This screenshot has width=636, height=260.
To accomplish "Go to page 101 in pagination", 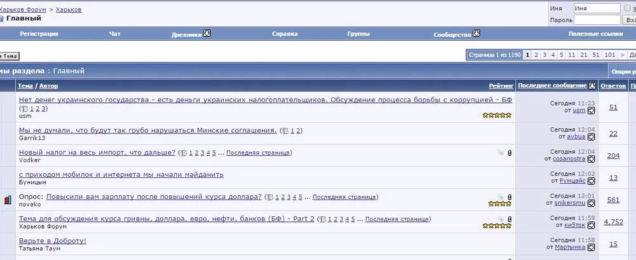I will pyautogui.click(x=610, y=55).
